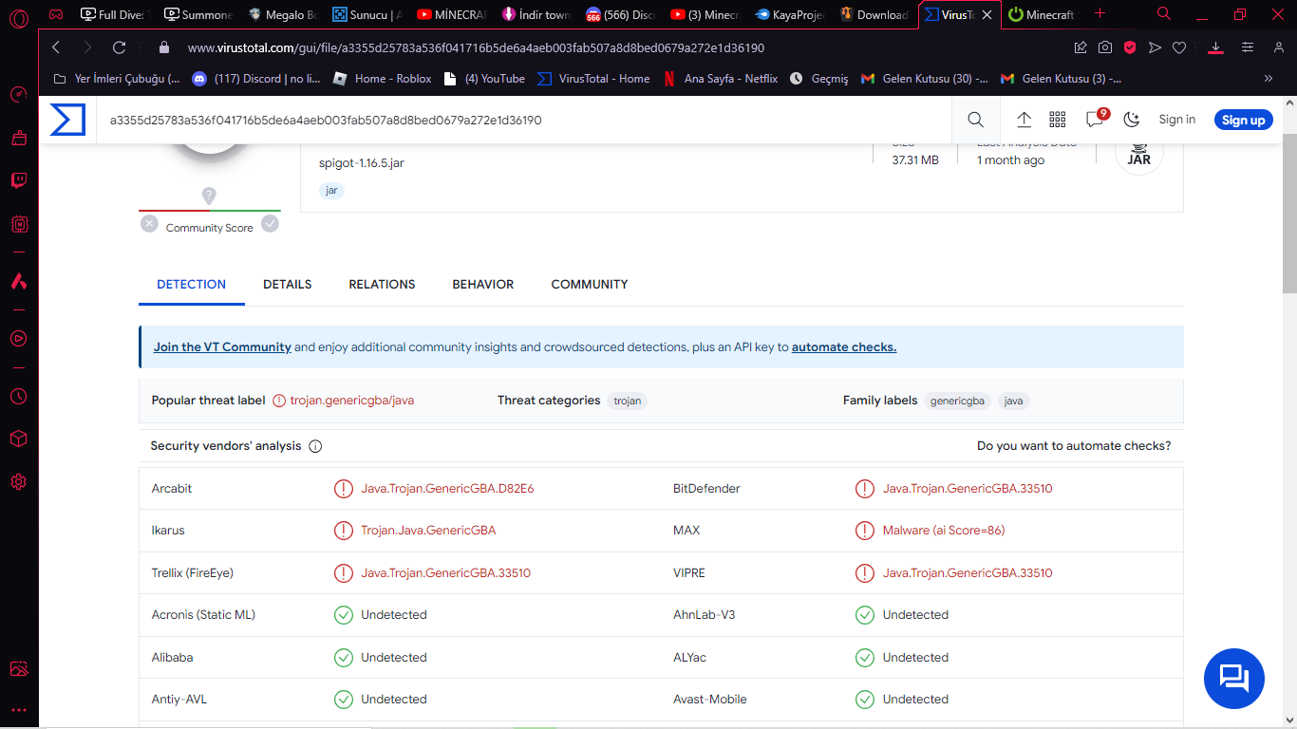Image resolution: width=1297 pixels, height=729 pixels.
Task: Open VirusTotal notifications with 9 badge
Action: click(x=1097, y=119)
